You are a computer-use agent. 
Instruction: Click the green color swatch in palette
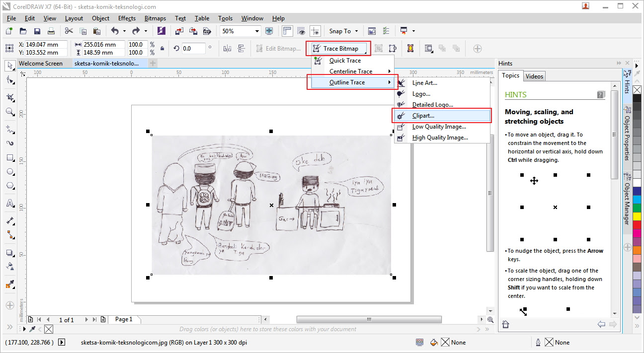click(x=637, y=208)
